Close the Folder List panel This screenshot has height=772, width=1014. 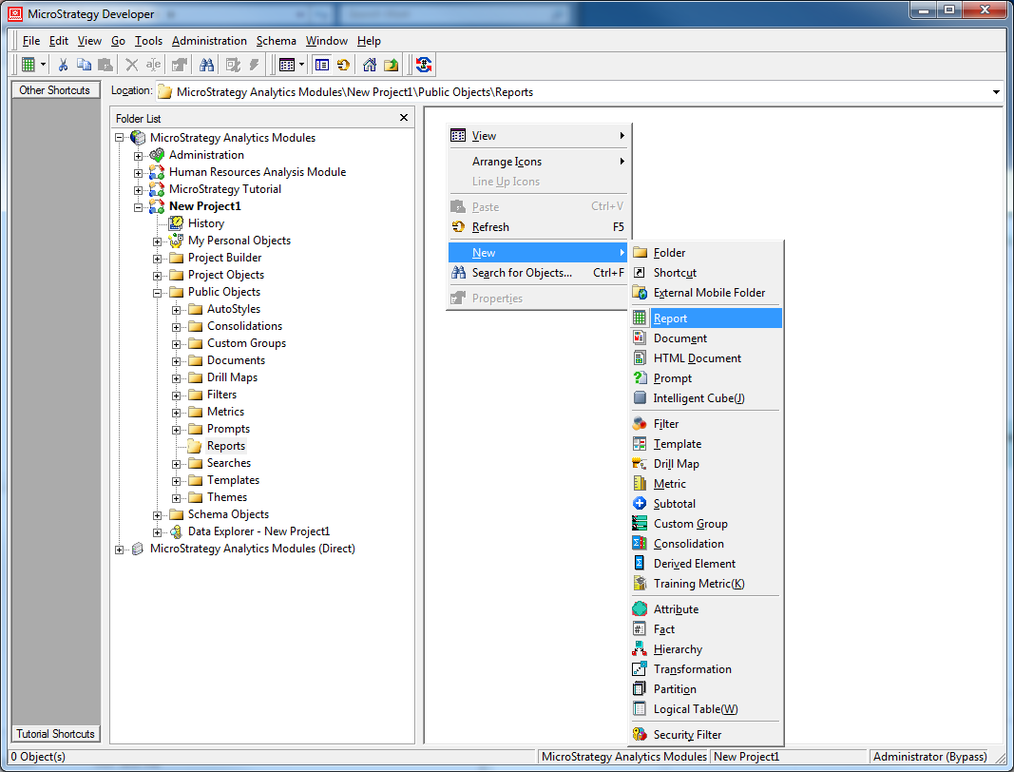click(404, 118)
